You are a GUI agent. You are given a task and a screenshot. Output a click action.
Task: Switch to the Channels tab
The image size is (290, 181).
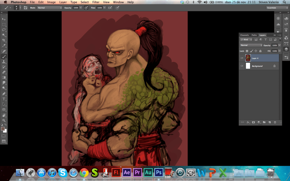click(244, 35)
